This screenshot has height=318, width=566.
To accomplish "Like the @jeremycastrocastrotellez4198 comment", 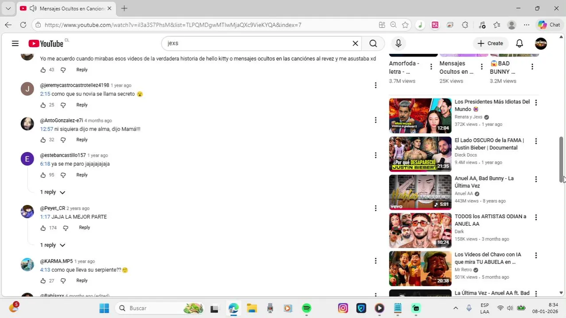I will [43, 105].
